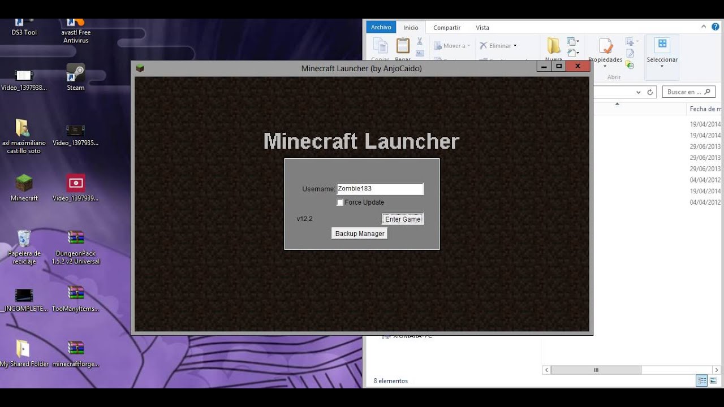Select the Papelera de reciclaje recycle bin

click(x=24, y=247)
